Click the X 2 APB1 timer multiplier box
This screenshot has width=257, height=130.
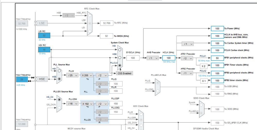point(203,66)
